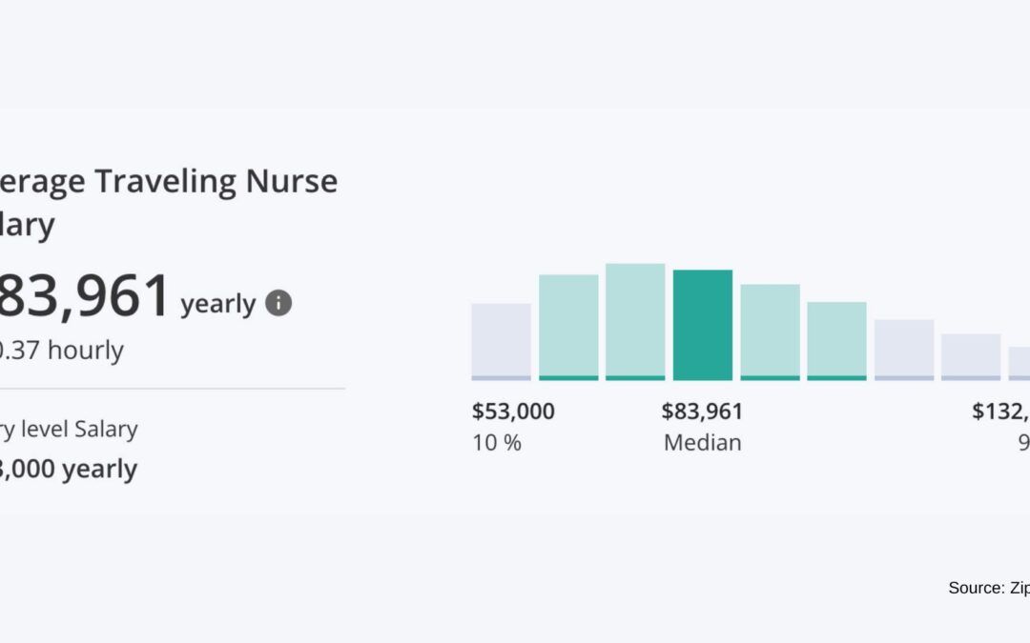Click the level Salary label
The width and height of the screenshot is (1030, 643).
click(x=69, y=429)
